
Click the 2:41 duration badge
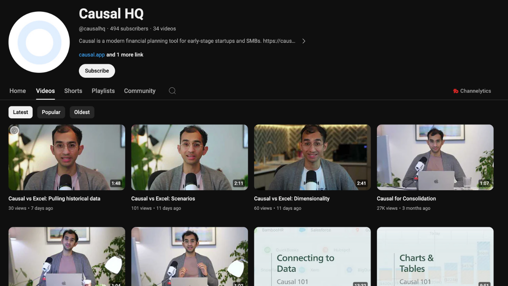362,184
